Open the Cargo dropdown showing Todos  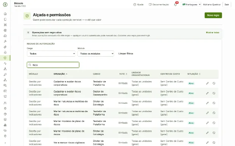tap(51, 54)
